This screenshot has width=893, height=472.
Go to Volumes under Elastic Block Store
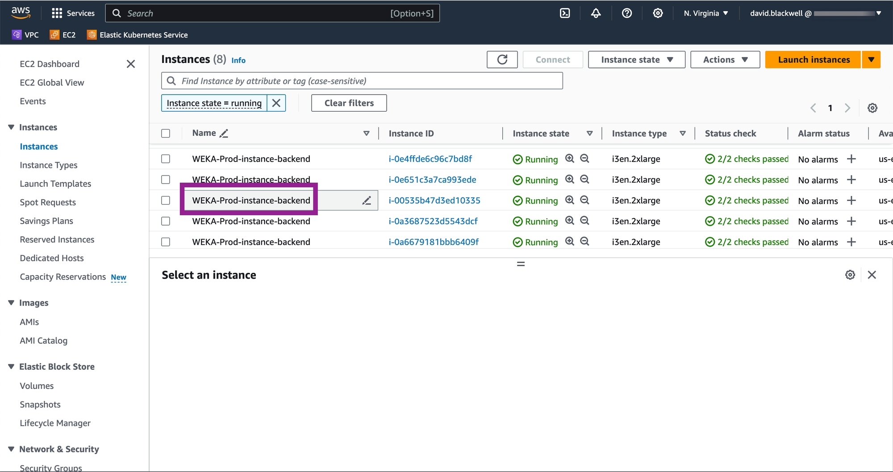[x=37, y=386]
